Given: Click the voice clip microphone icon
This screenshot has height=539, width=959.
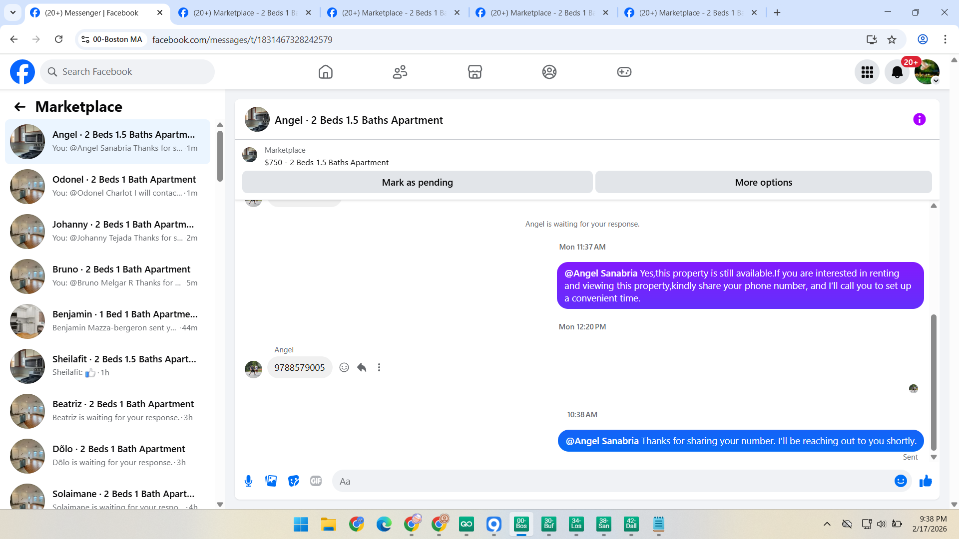Looking at the screenshot, I should point(248,481).
